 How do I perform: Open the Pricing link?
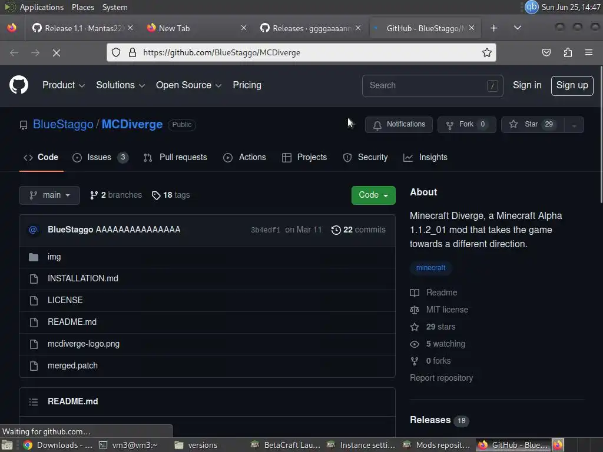[247, 85]
